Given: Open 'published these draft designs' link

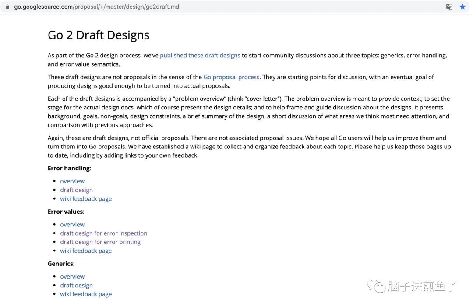Looking at the screenshot, I should click(x=200, y=56).
